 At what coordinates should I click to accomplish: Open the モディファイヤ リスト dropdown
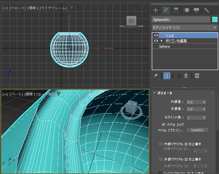185,28
